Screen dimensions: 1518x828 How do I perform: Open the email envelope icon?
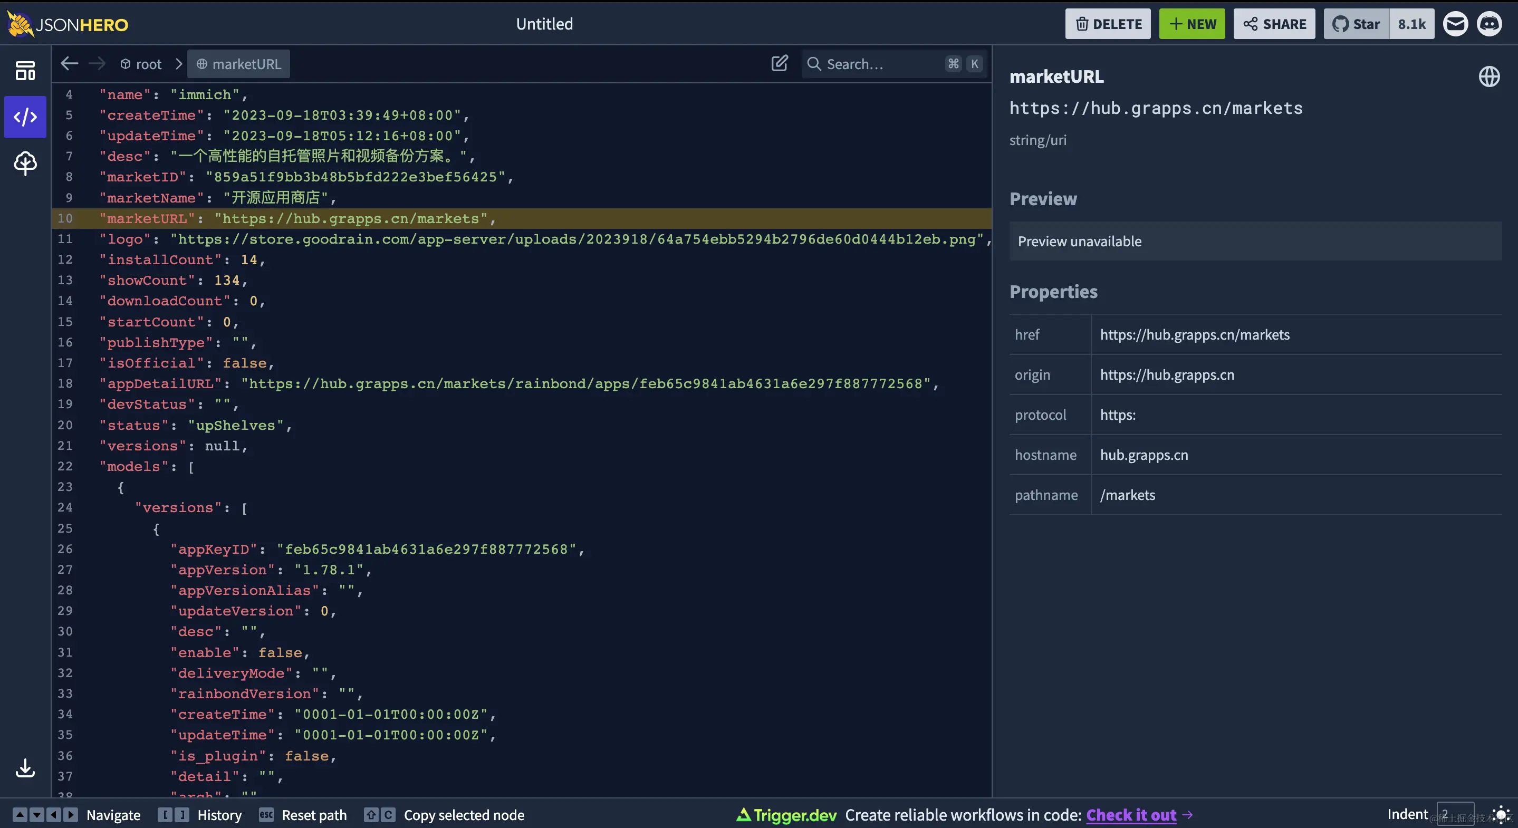click(1455, 24)
